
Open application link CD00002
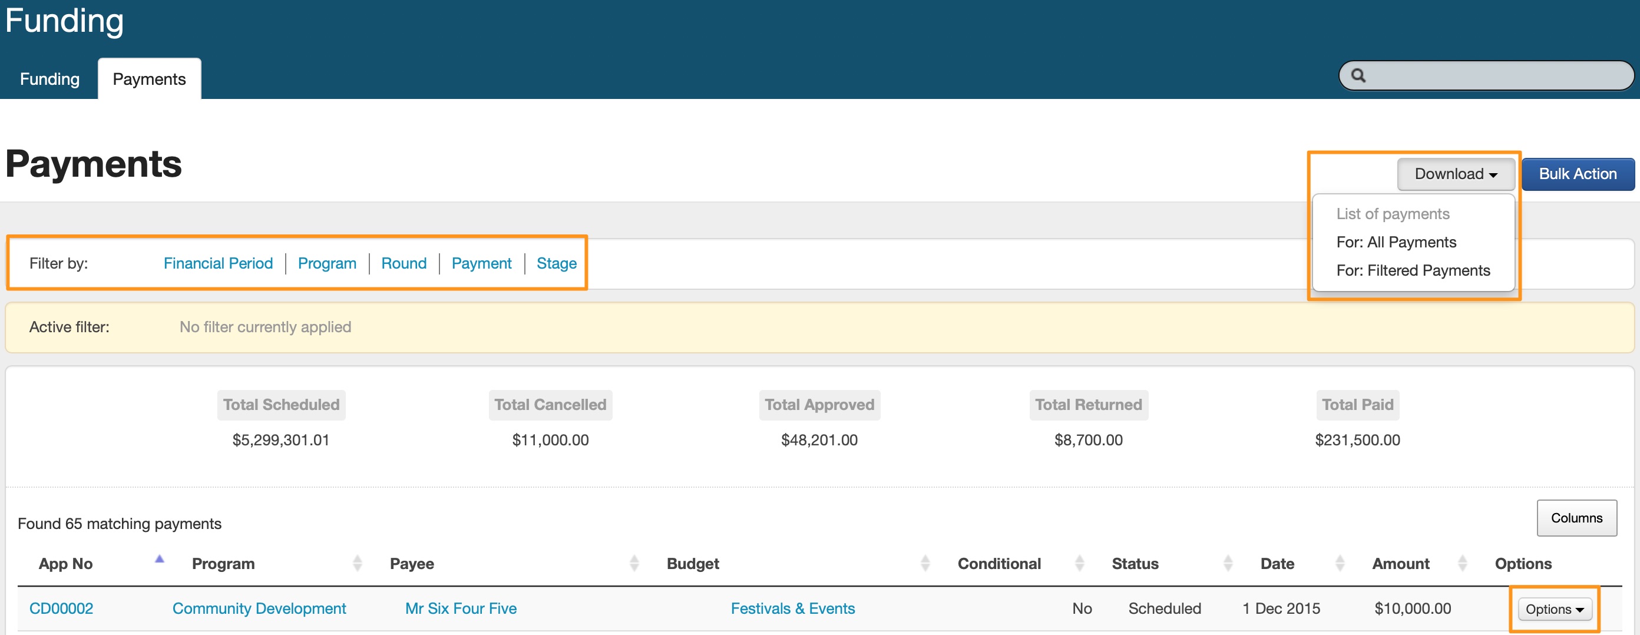pyautogui.click(x=61, y=608)
